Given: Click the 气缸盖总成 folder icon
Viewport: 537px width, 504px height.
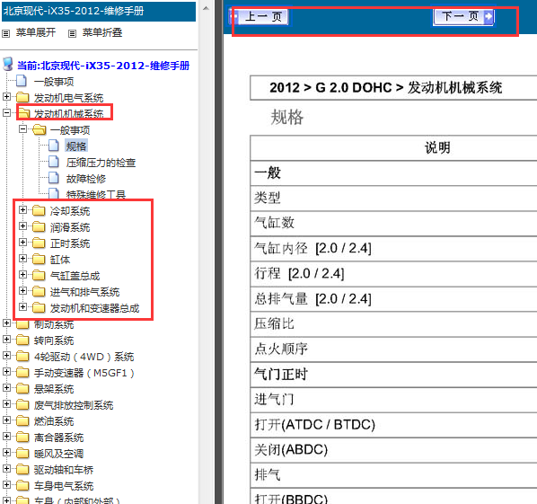Looking at the screenshot, I should coord(39,275).
